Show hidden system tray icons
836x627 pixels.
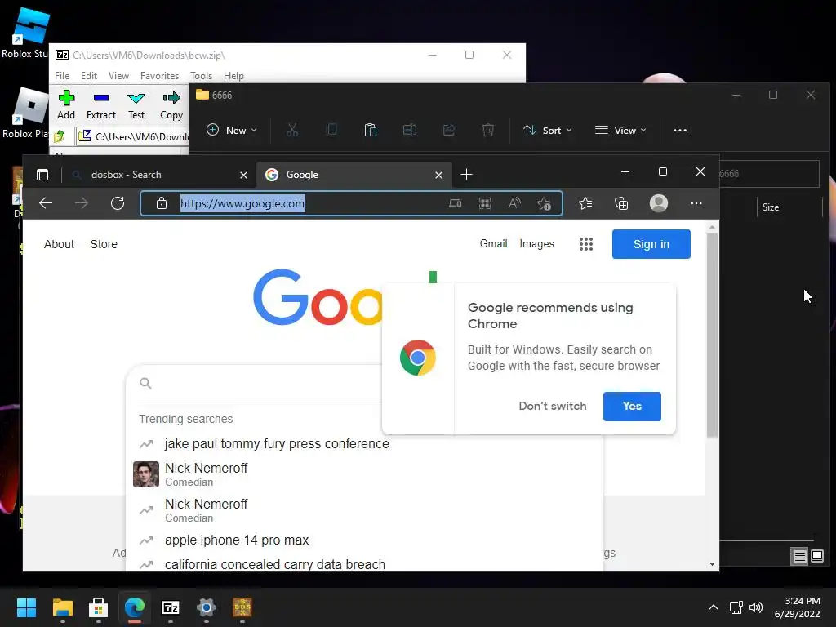click(x=714, y=607)
